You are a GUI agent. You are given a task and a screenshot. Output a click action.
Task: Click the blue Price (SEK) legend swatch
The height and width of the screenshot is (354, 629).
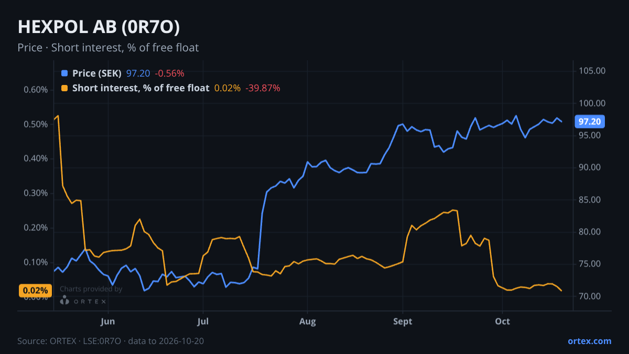click(64, 73)
